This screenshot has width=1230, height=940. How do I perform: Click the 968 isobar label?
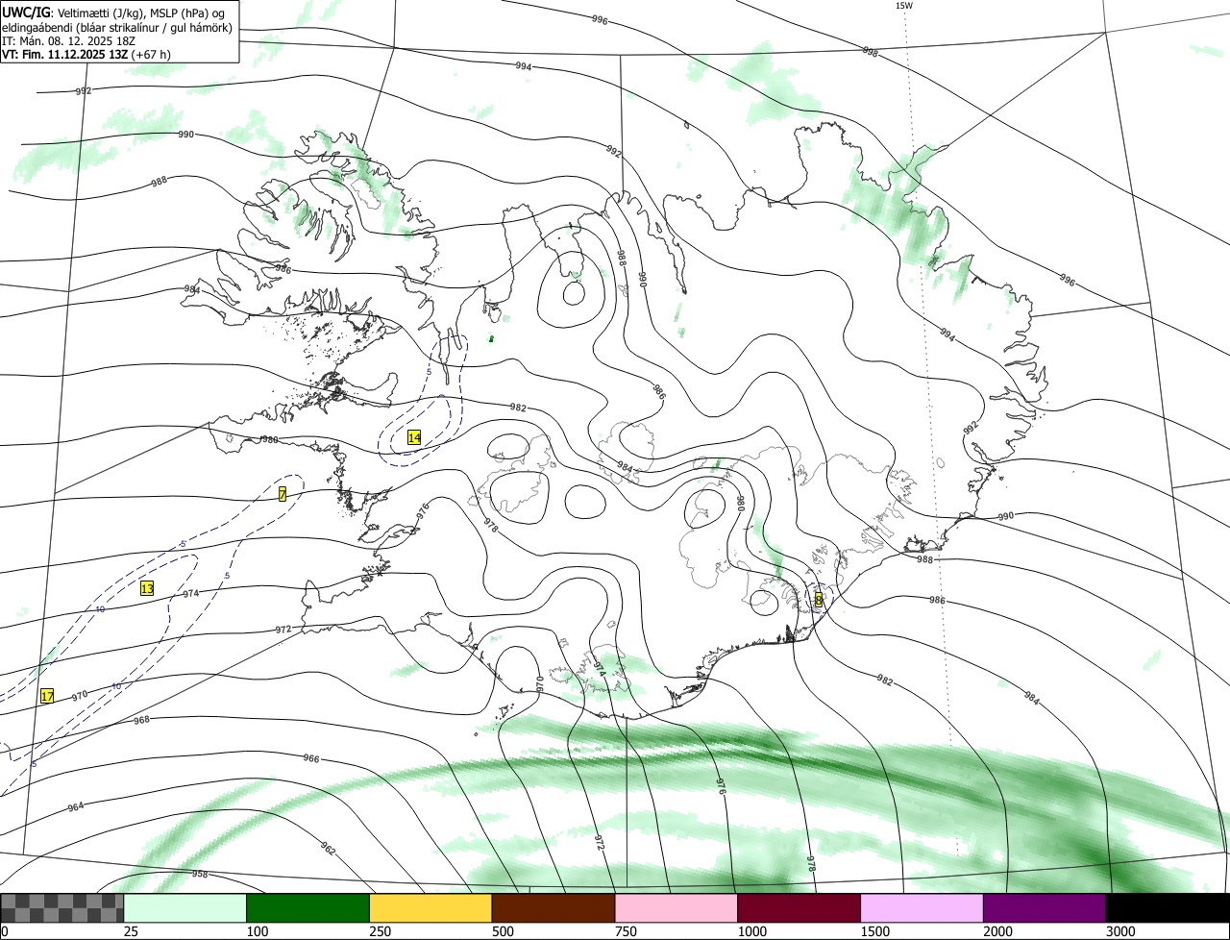pos(141,720)
